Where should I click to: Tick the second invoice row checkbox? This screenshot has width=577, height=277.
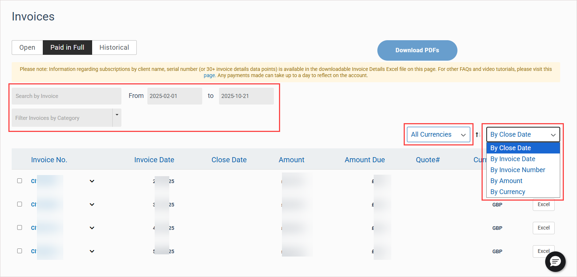[20, 204]
